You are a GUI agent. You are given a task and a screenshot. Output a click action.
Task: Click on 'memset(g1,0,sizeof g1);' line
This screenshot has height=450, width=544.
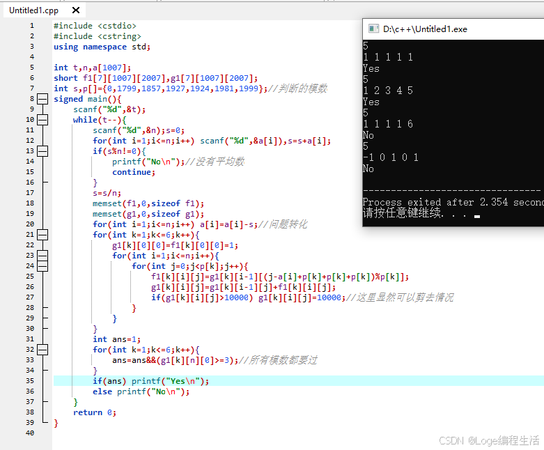pos(148,214)
